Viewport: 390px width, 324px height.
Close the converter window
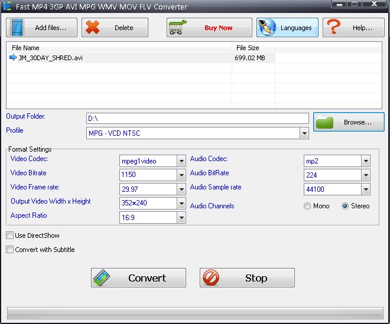[x=374, y=4]
